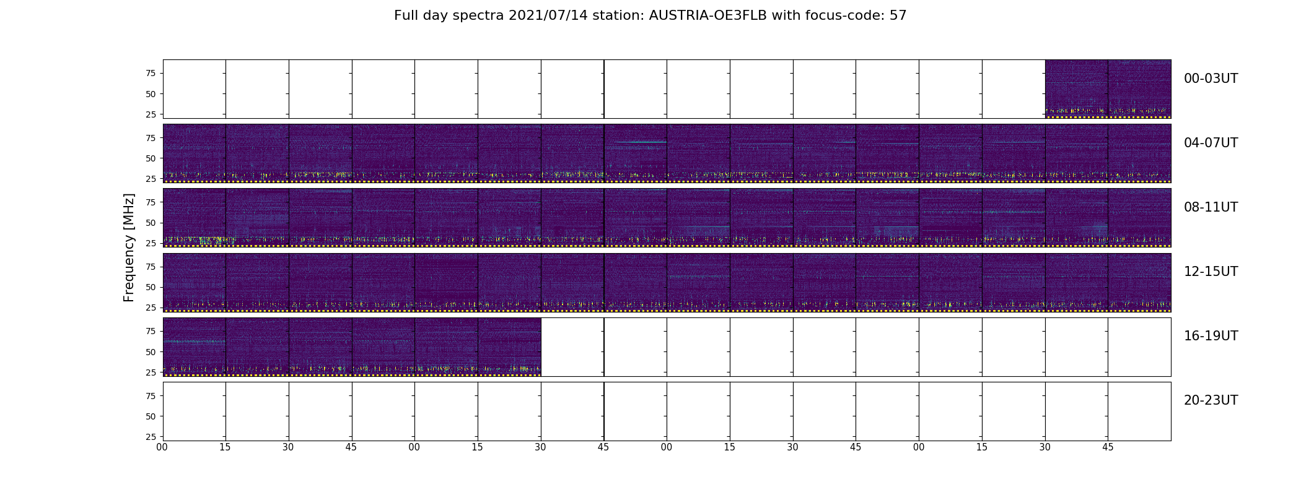
Task: Click the colored spectrogram data in the 00-03UT row
Action: coord(1108,89)
